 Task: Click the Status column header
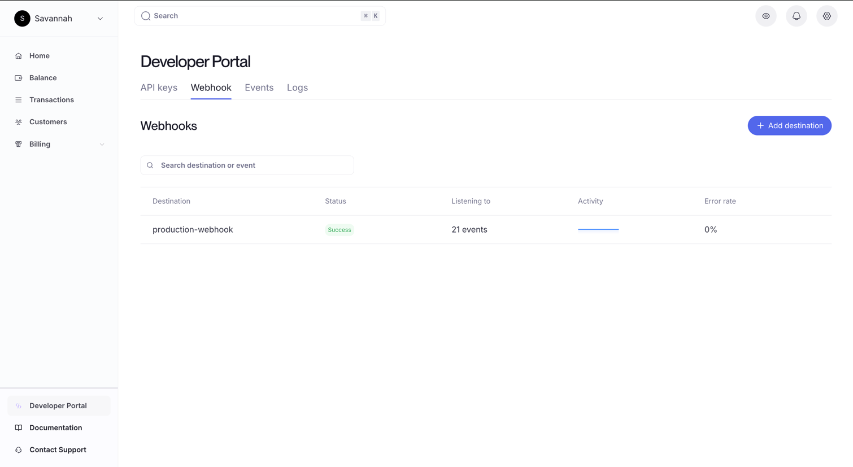336,201
